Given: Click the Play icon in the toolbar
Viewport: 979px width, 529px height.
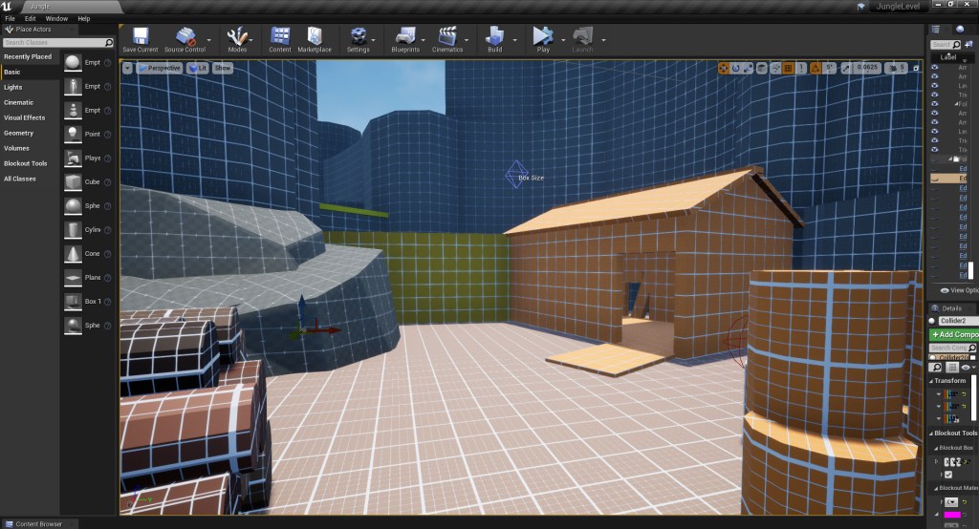Looking at the screenshot, I should pyautogui.click(x=542, y=37).
